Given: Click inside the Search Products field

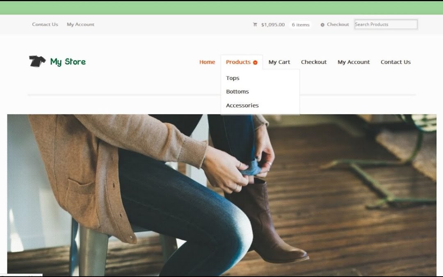Looking at the screenshot, I should click(385, 24).
